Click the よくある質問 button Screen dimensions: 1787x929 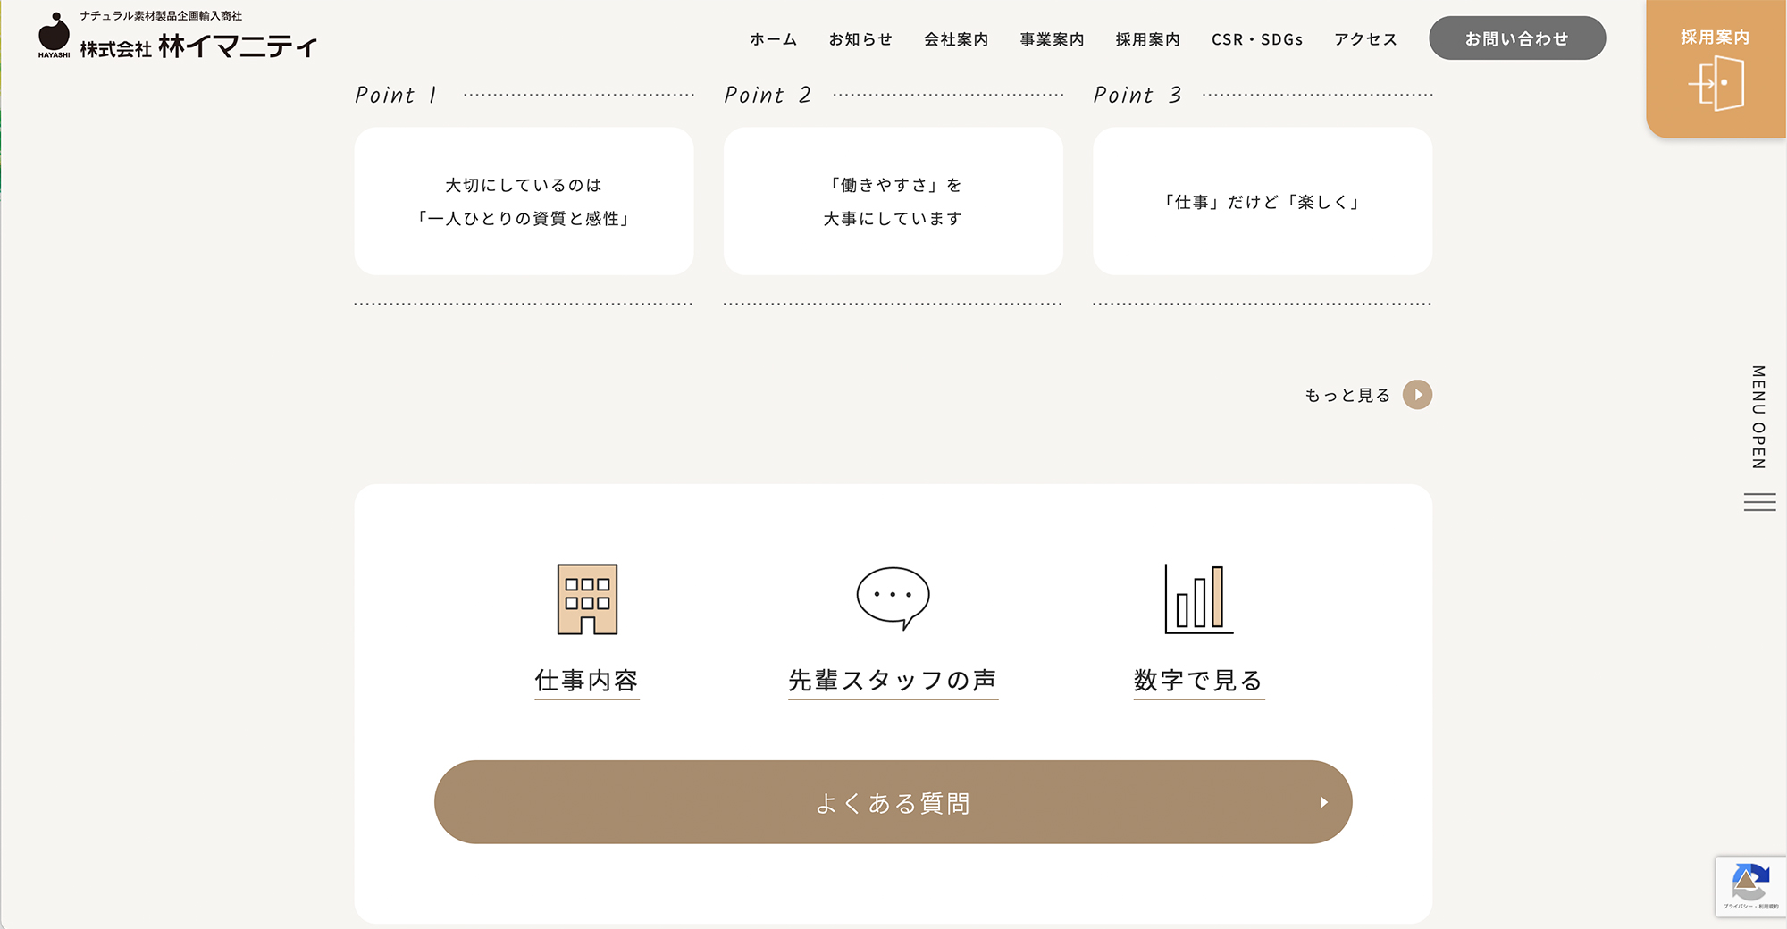pos(893,802)
